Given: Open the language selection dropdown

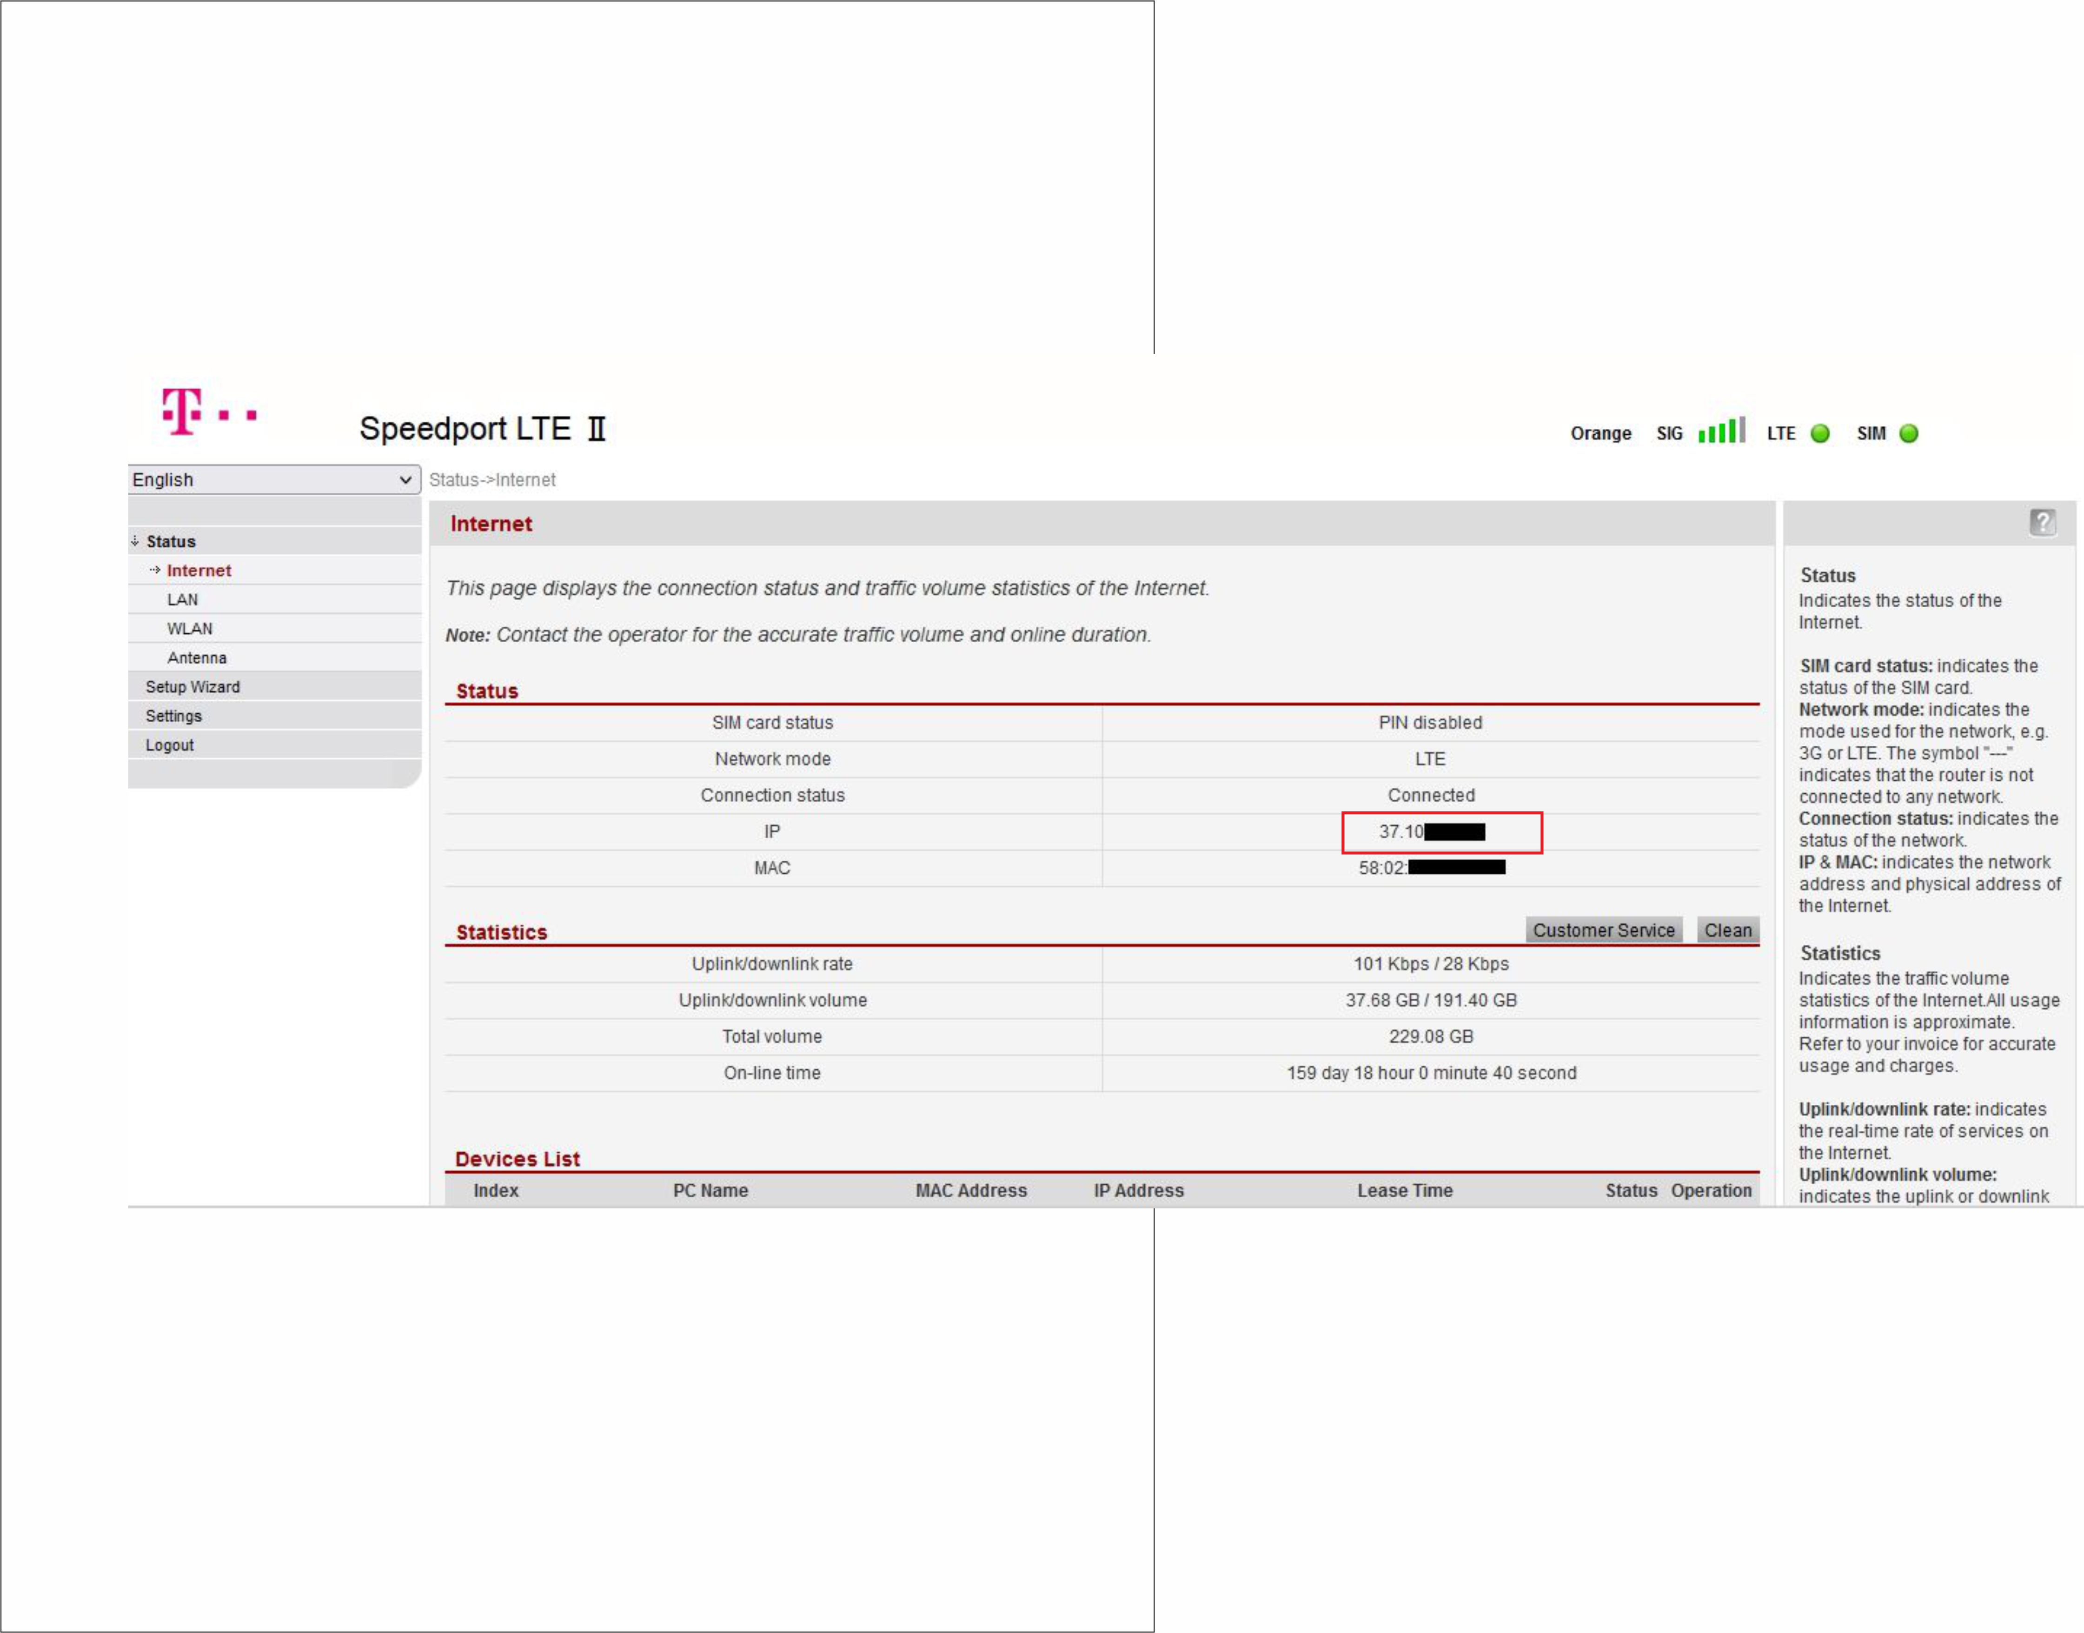Looking at the screenshot, I should 273,478.
